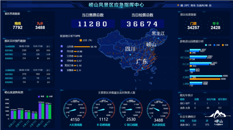Image resolution: width=233 pixels, height=130 pixels.
Task: Select the 九水游览区 reservation table header
Action: (x=10, y=46)
